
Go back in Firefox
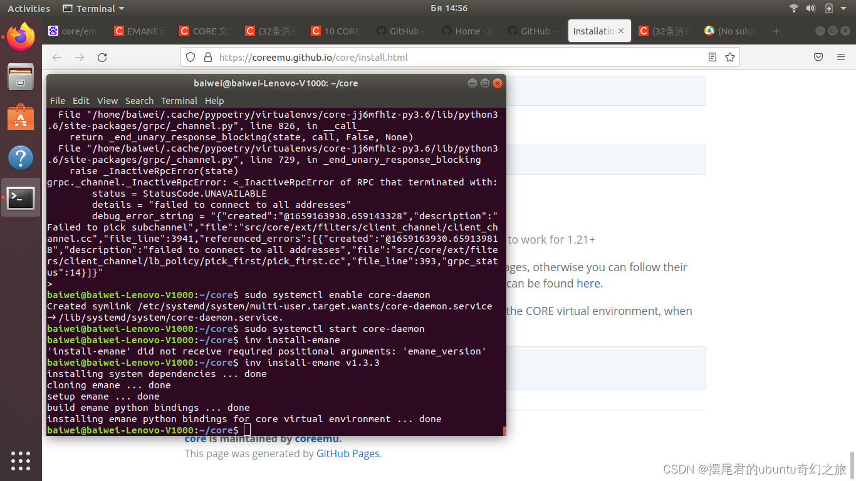57,57
